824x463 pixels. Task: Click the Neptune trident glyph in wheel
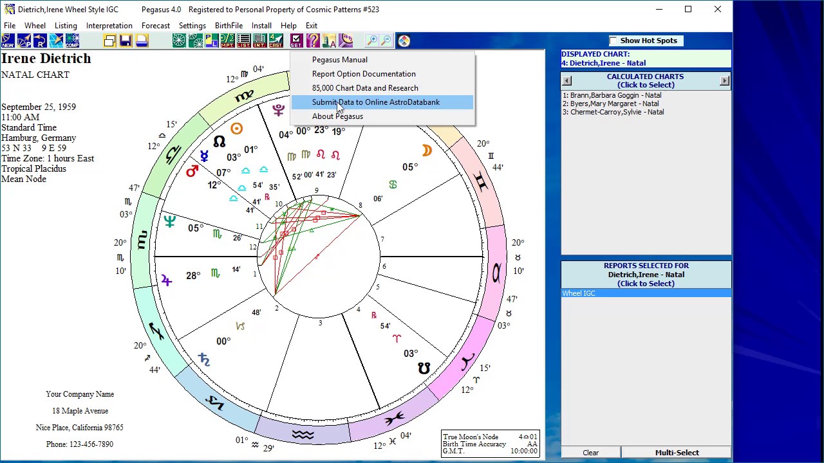pyautogui.click(x=169, y=222)
